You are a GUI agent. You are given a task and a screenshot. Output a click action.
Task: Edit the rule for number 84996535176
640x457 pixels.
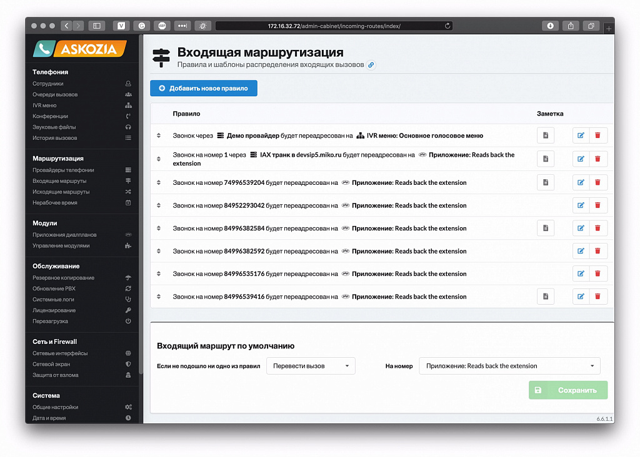point(581,273)
